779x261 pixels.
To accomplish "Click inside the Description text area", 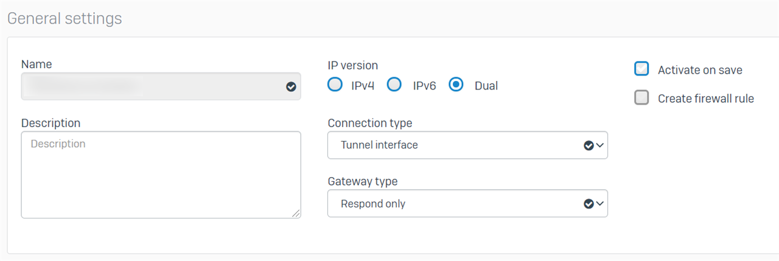I will [x=161, y=175].
